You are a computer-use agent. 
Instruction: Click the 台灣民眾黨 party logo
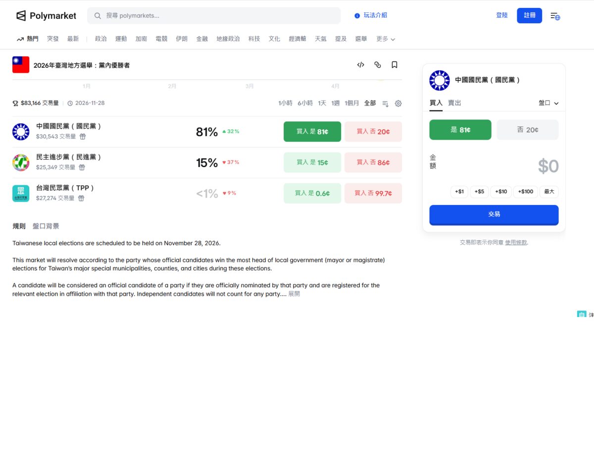click(21, 193)
